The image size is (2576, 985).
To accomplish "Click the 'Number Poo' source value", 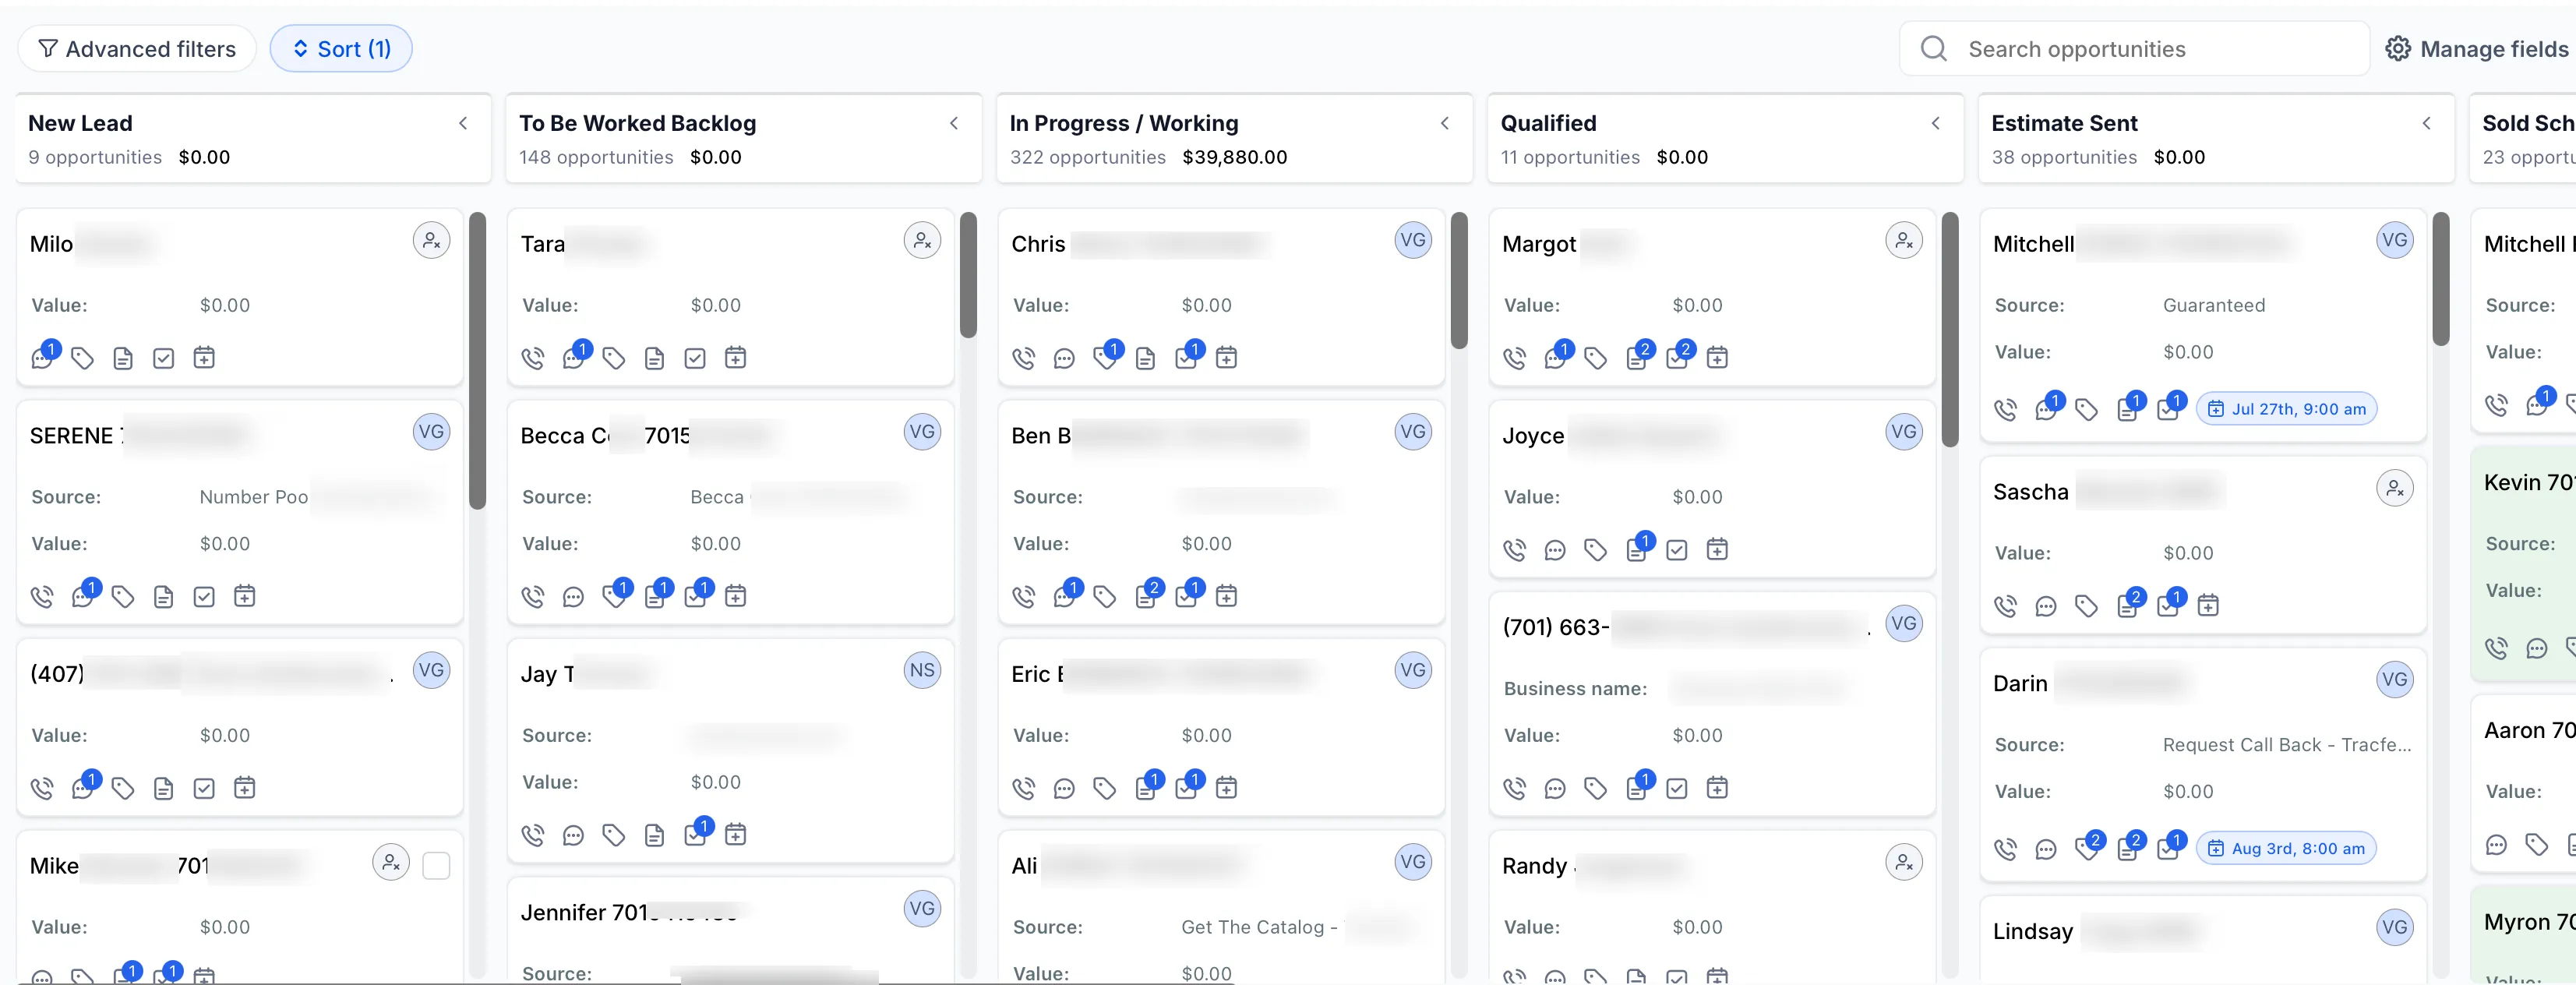I will [x=254, y=497].
